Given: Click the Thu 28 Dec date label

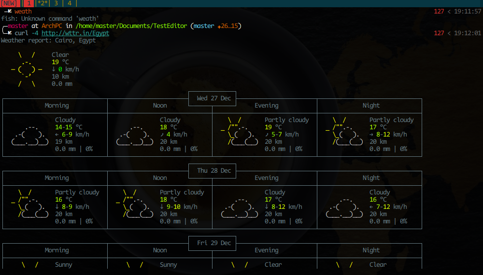Looking at the screenshot, I should pyautogui.click(x=213, y=171).
